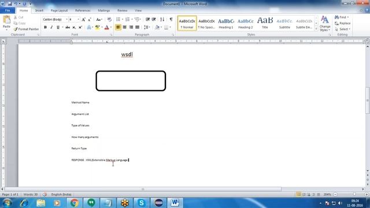
Task: Switch to the Mailings tab
Action: point(104,10)
